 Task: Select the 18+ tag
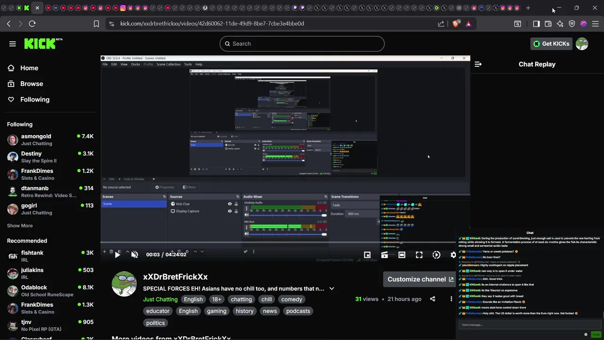pyautogui.click(x=217, y=299)
